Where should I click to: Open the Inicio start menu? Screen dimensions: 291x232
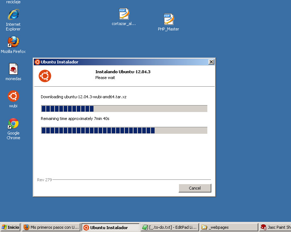pos(11,227)
